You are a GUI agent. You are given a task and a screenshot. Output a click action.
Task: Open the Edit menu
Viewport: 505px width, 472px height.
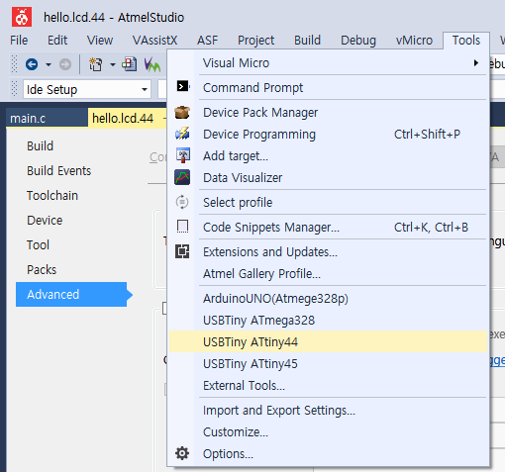click(x=57, y=41)
